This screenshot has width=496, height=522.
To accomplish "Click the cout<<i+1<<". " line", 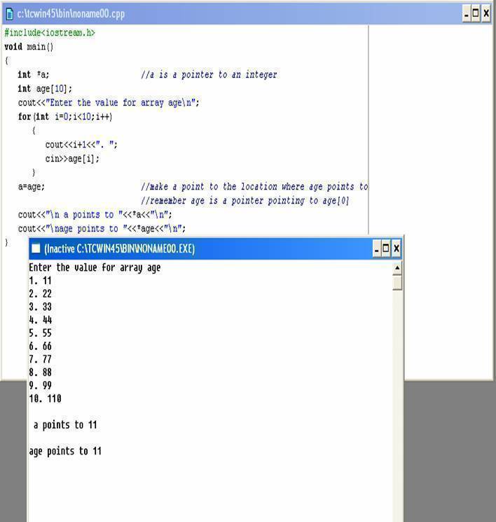I will click(x=81, y=145).
